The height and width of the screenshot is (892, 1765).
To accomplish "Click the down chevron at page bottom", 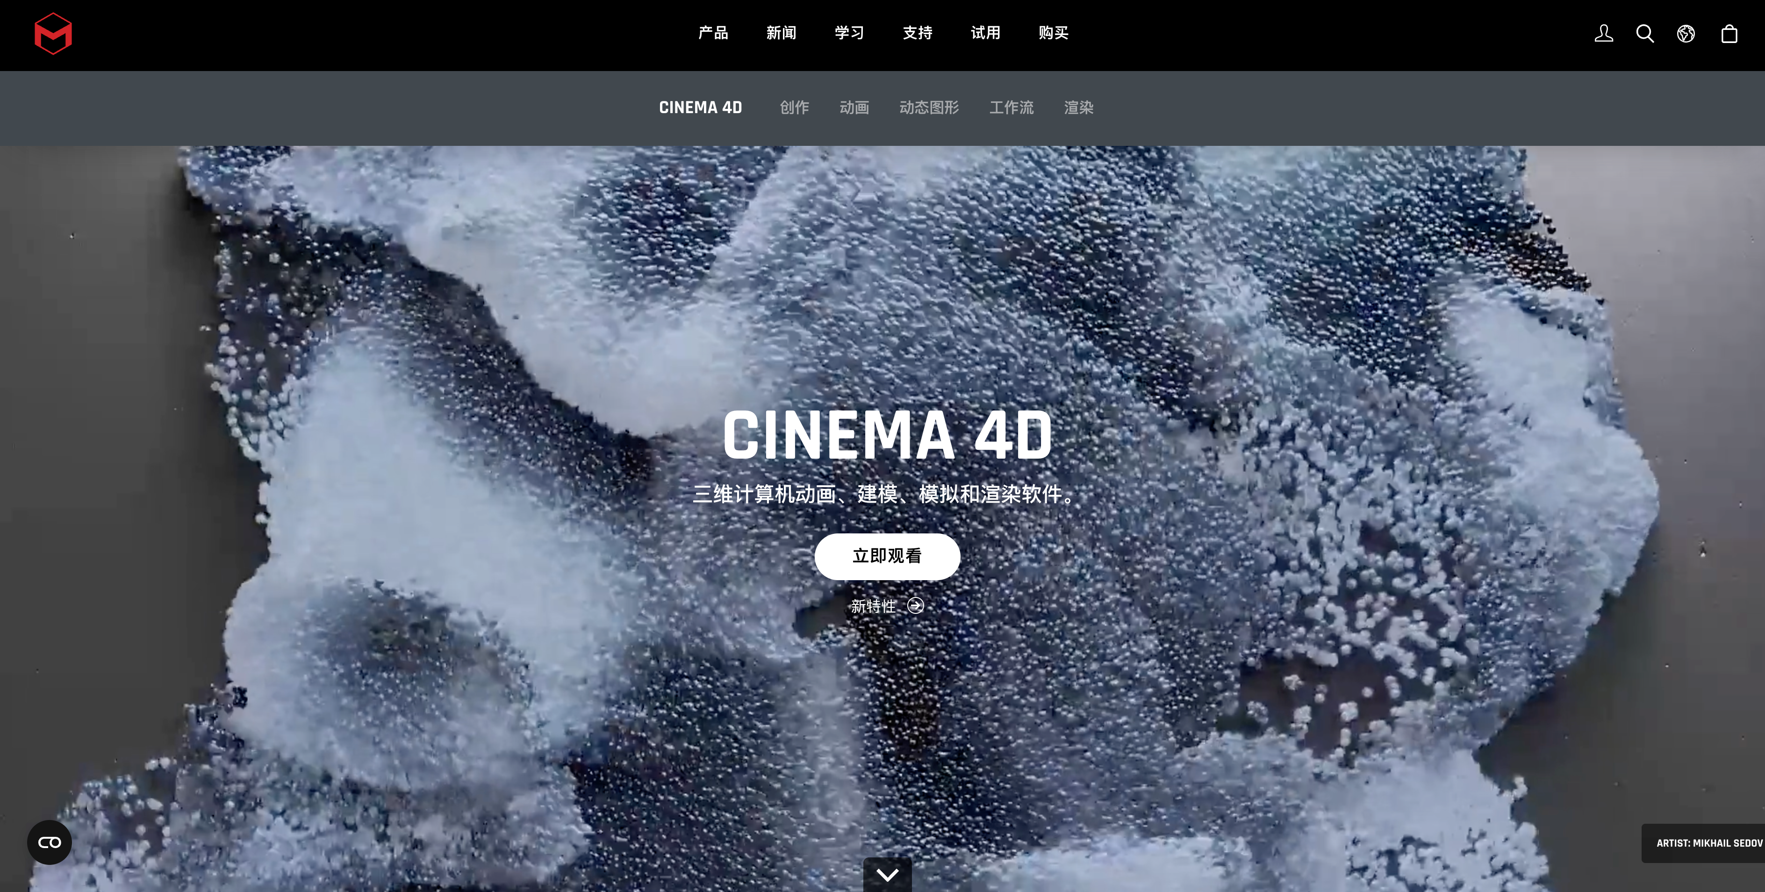I will point(887,875).
